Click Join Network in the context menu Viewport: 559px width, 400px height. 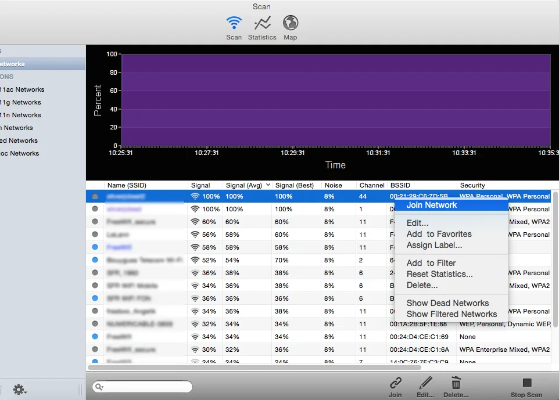point(431,205)
